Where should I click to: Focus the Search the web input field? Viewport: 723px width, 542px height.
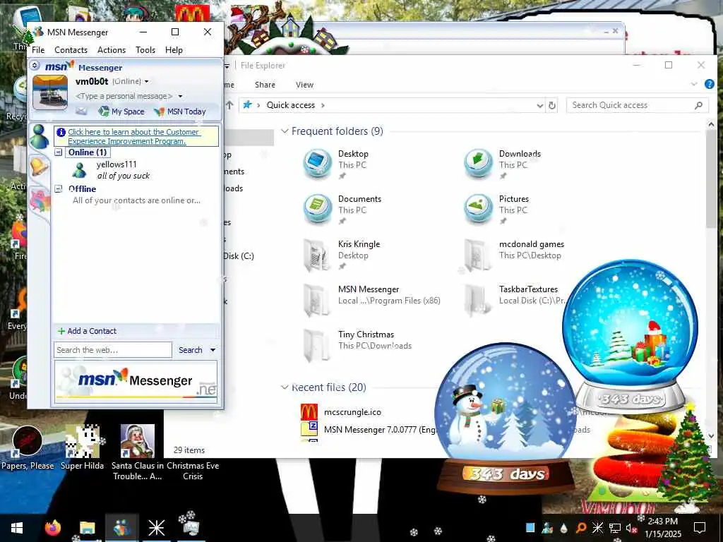(x=113, y=350)
